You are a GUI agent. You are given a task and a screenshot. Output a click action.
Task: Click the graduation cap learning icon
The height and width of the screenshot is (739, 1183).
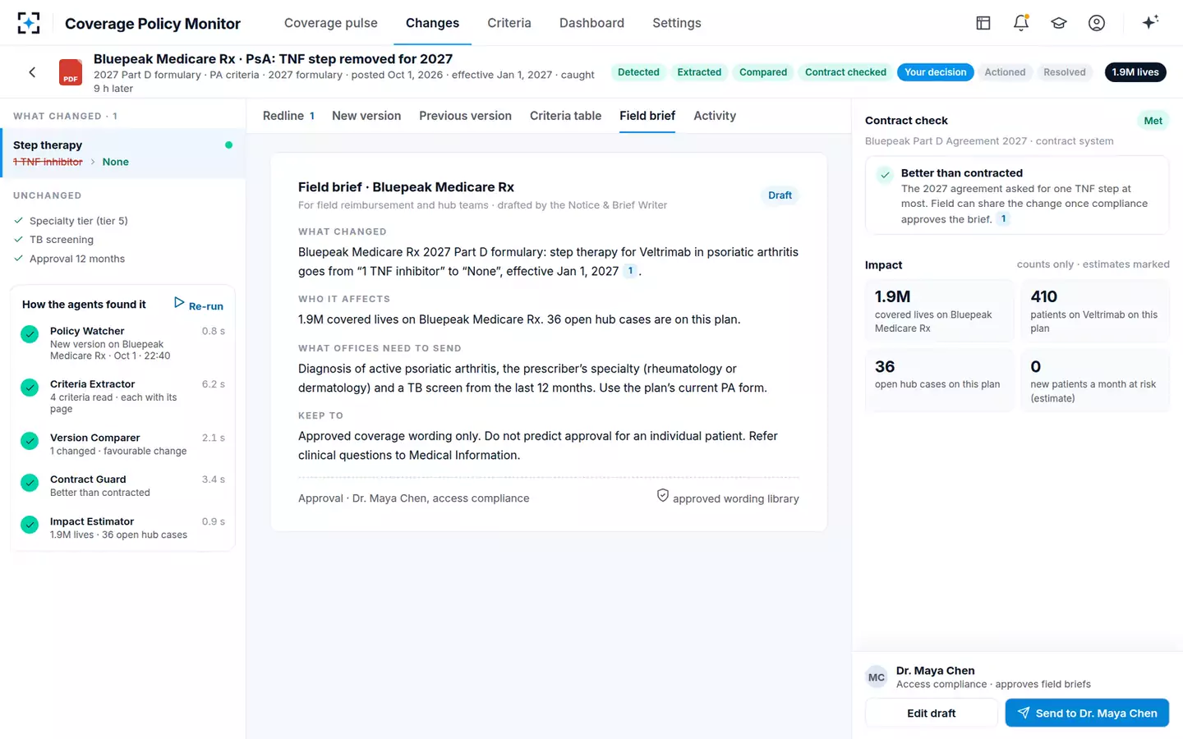[1059, 23]
